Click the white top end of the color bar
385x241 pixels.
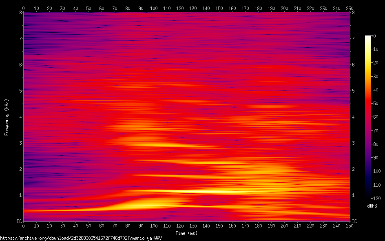pyautogui.click(x=368, y=37)
